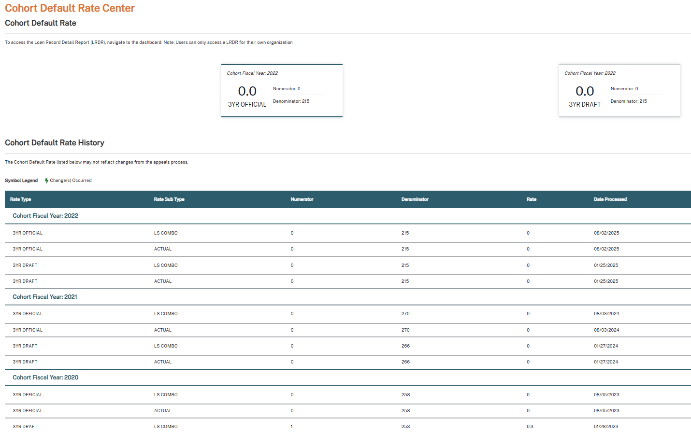Image resolution: width=691 pixels, height=432 pixels.
Task: Collapse the Cohort Fiscal Year: 2021 group
Action: (45, 297)
